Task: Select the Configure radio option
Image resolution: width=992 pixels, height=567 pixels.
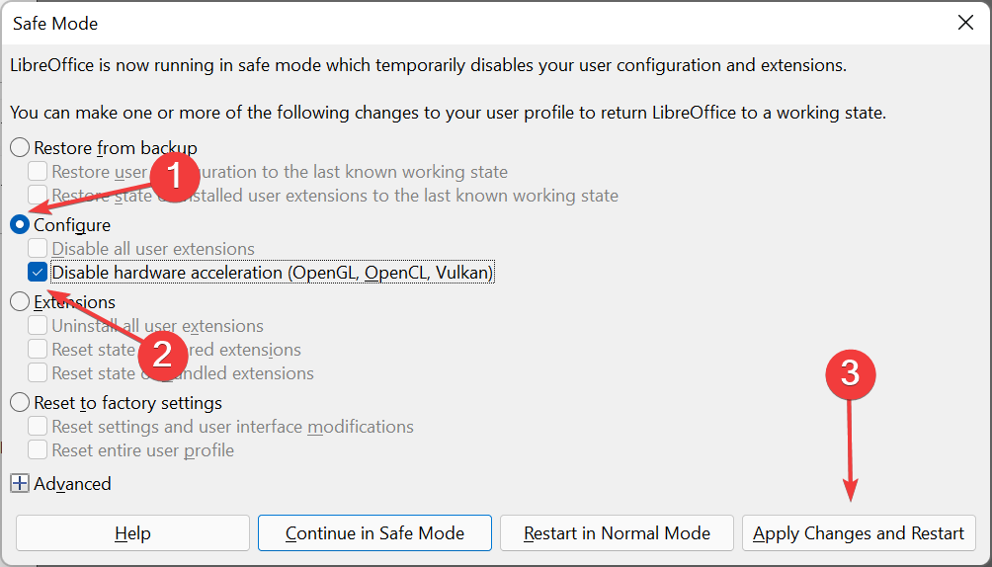Action: 20,225
